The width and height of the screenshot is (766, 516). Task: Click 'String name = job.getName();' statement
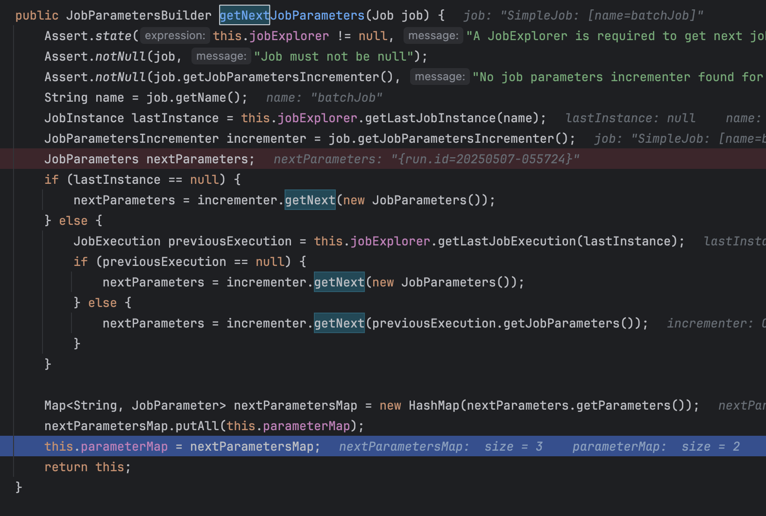(146, 98)
